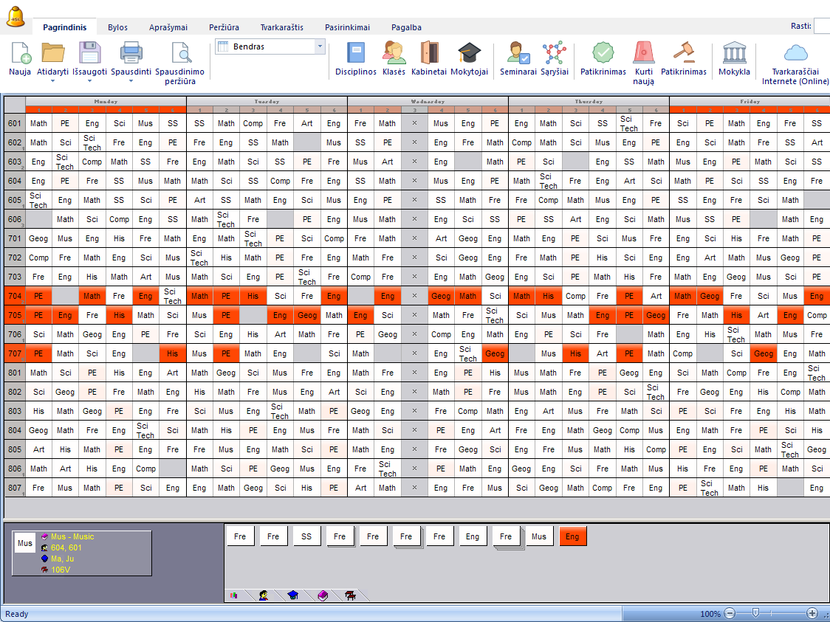Image resolution: width=830 pixels, height=622 pixels.
Task: Click the zoom out minus button
Action: click(x=730, y=613)
